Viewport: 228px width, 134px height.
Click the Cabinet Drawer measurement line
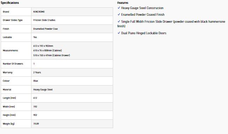point(52,55)
